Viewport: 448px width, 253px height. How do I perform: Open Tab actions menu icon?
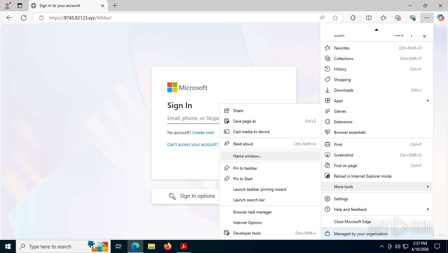tap(20, 6)
